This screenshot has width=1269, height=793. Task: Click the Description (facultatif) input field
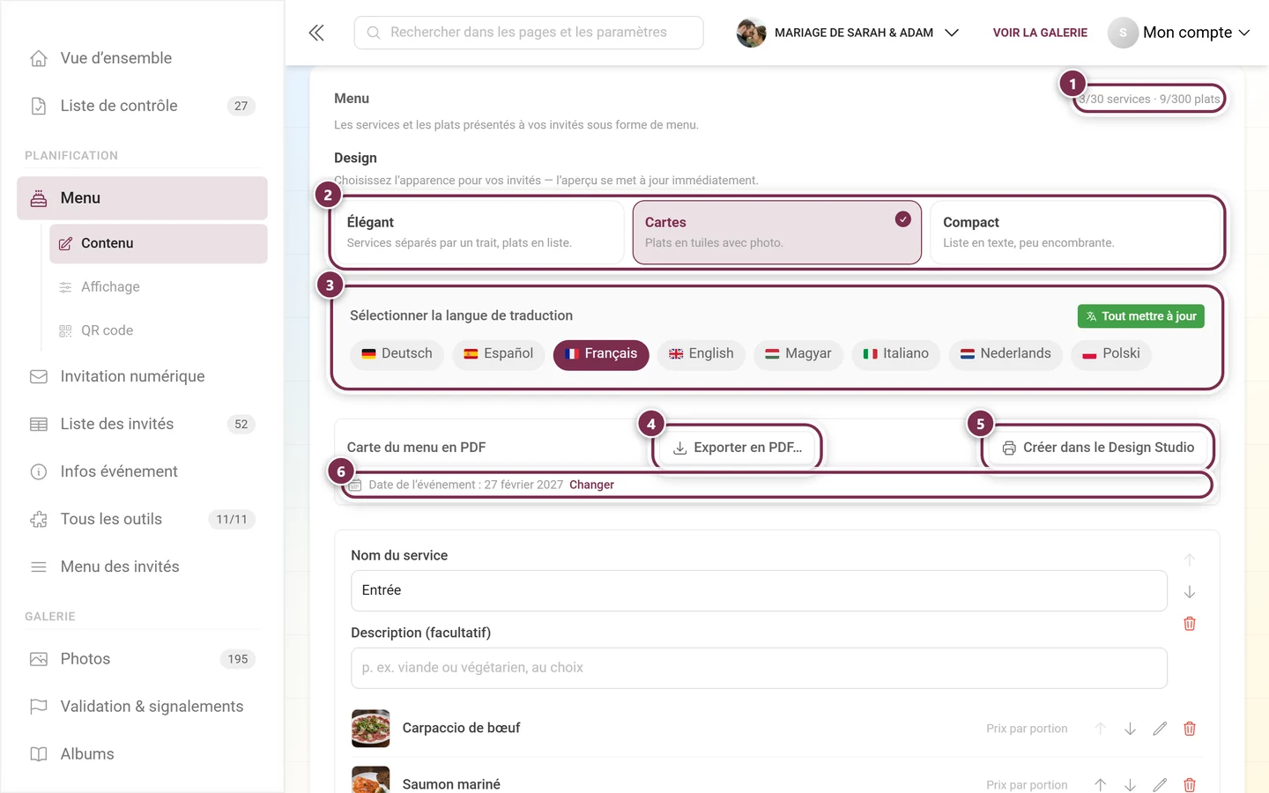759,668
